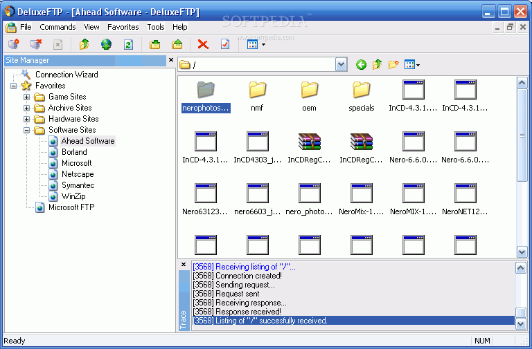Screen dimensions: 532x349
Task: Select the 'Request sent' trace line
Action: point(226,294)
